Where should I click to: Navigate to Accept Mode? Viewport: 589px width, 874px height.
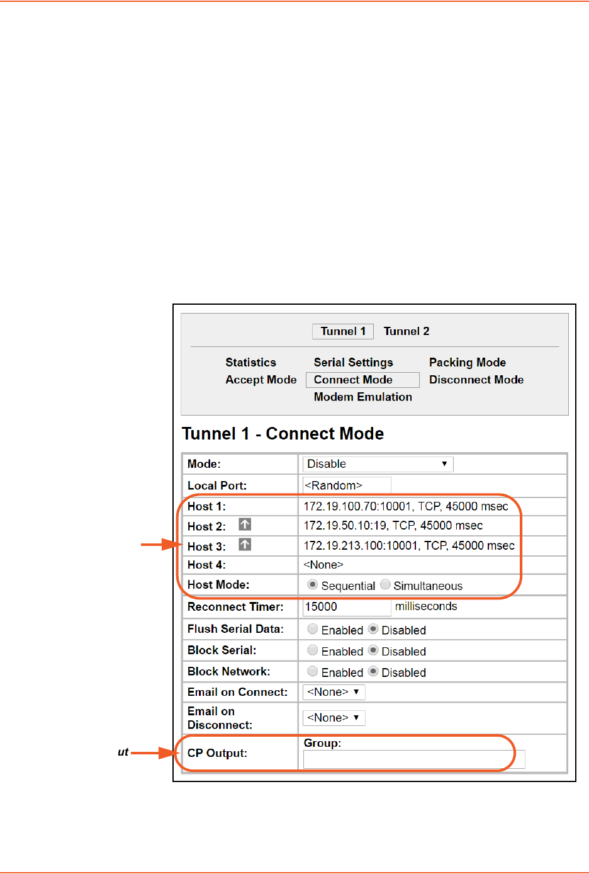point(261,380)
